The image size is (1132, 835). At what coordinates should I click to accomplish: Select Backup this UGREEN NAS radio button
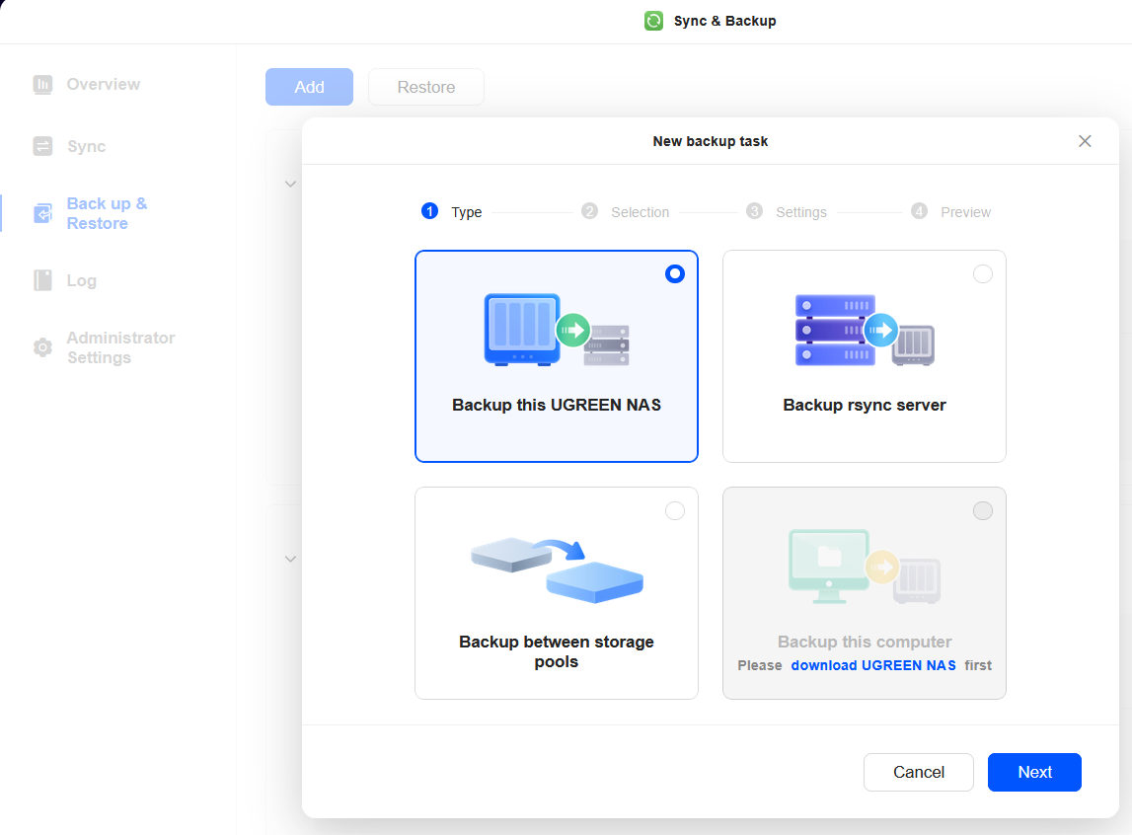(x=675, y=273)
